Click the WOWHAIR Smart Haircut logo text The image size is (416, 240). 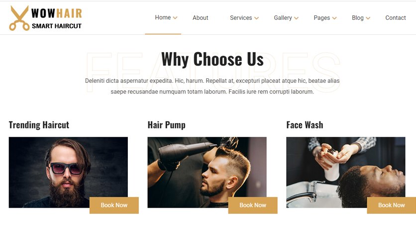pos(57,18)
